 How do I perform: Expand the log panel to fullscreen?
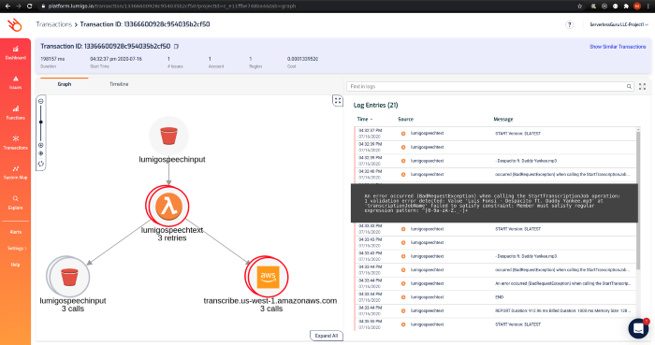point(643,86)
